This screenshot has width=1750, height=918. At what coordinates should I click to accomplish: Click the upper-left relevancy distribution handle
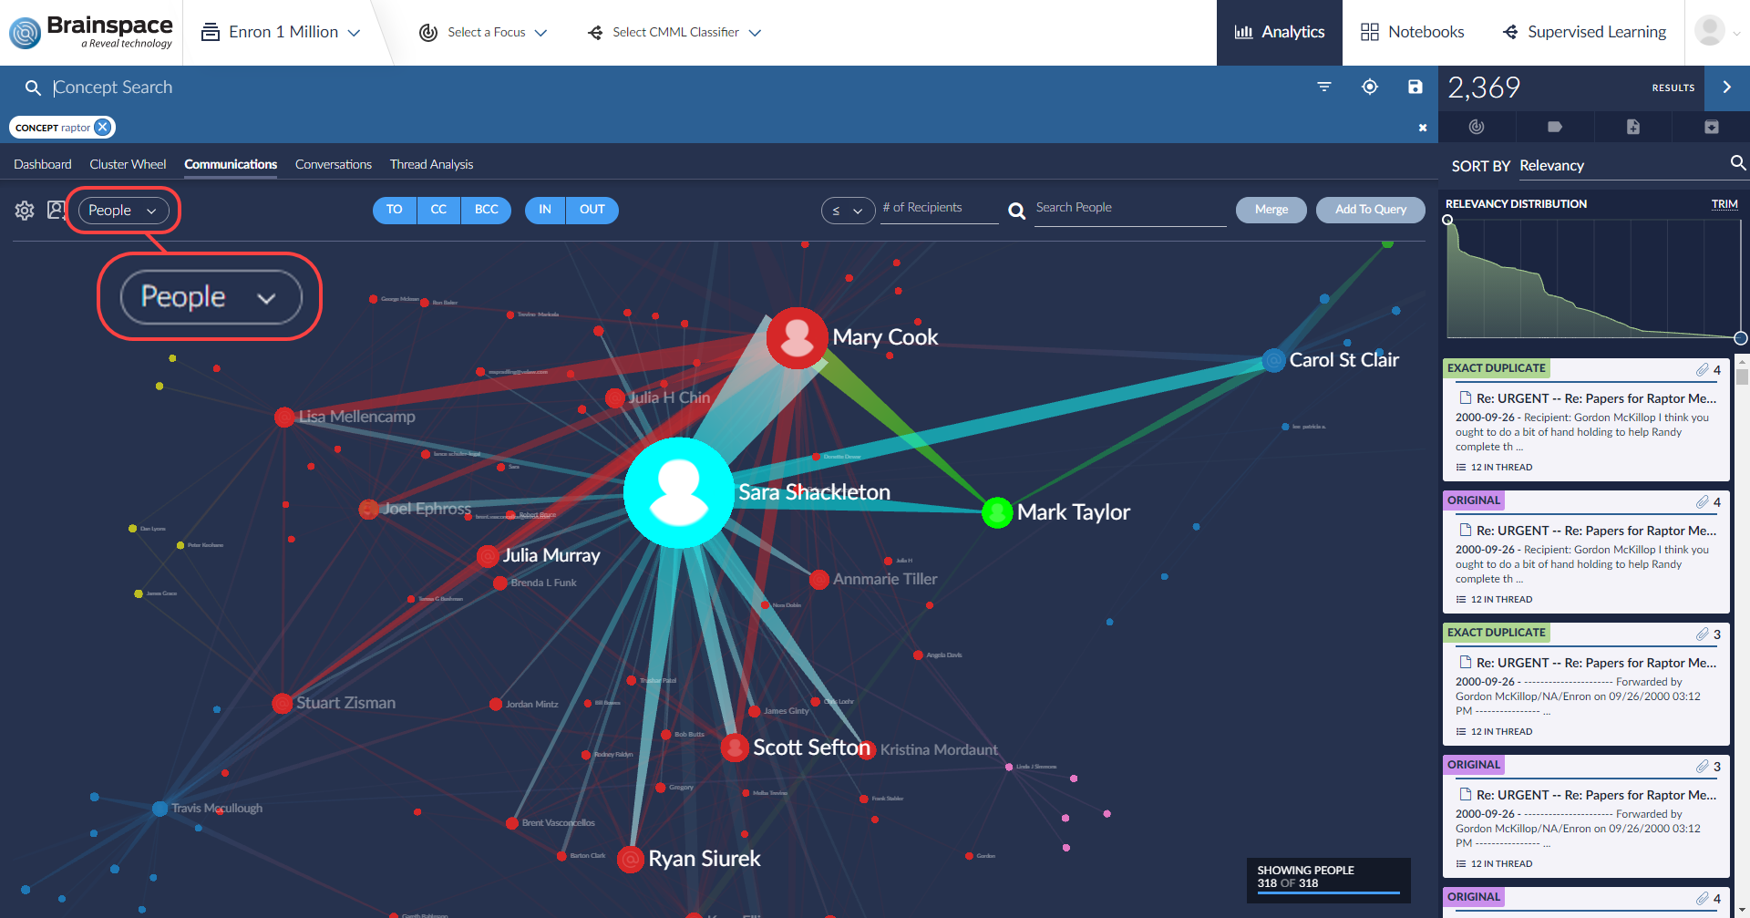(1447, 220)
